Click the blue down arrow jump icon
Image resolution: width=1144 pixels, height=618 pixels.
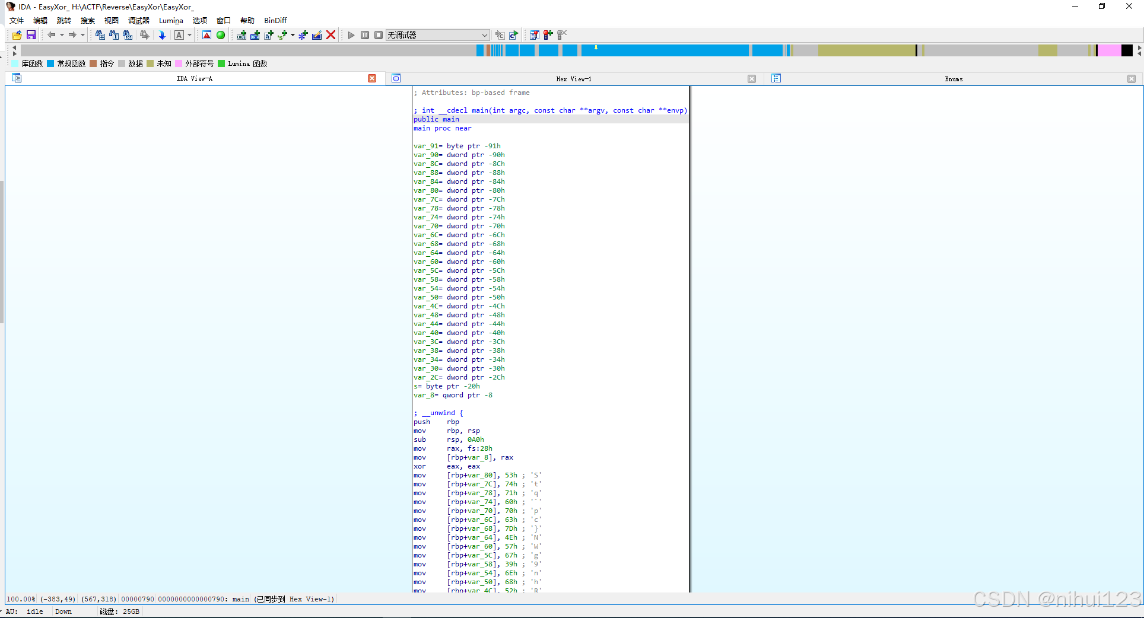(162, 35)
